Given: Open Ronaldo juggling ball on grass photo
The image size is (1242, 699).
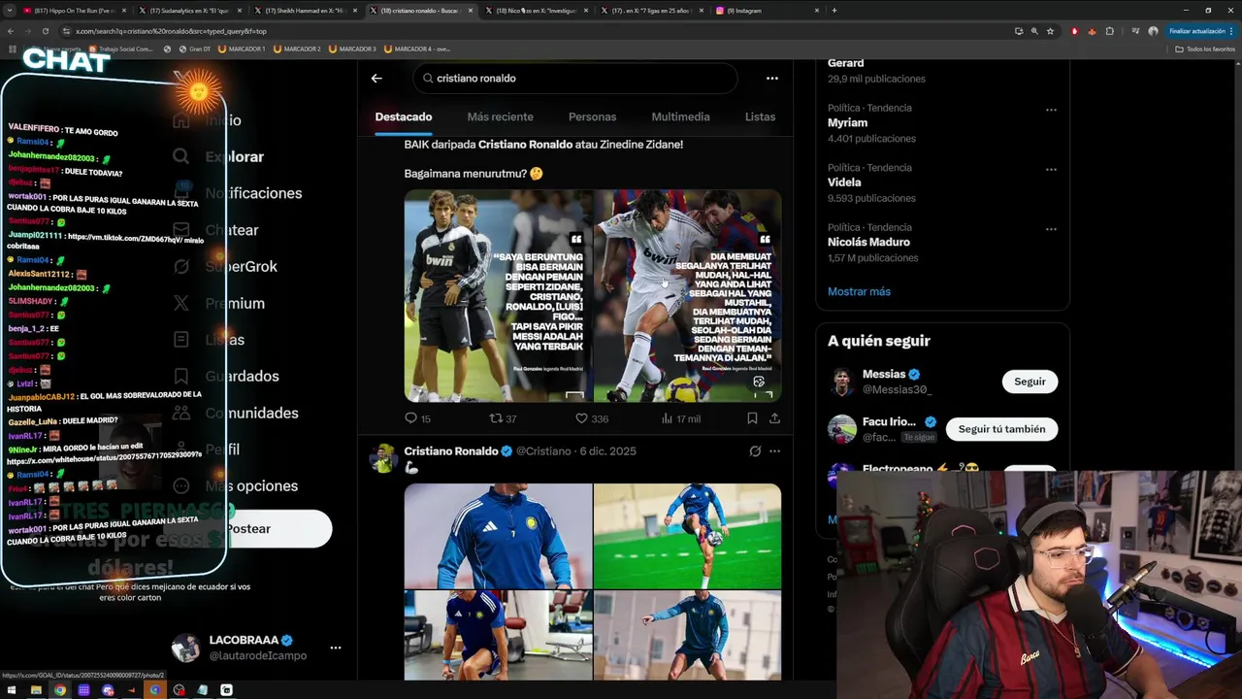Looking at the screenshot, I should coord(687,536).
